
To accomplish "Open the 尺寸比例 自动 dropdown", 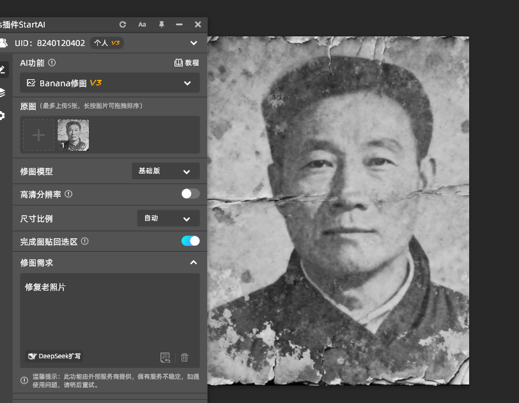I will 168,218.
